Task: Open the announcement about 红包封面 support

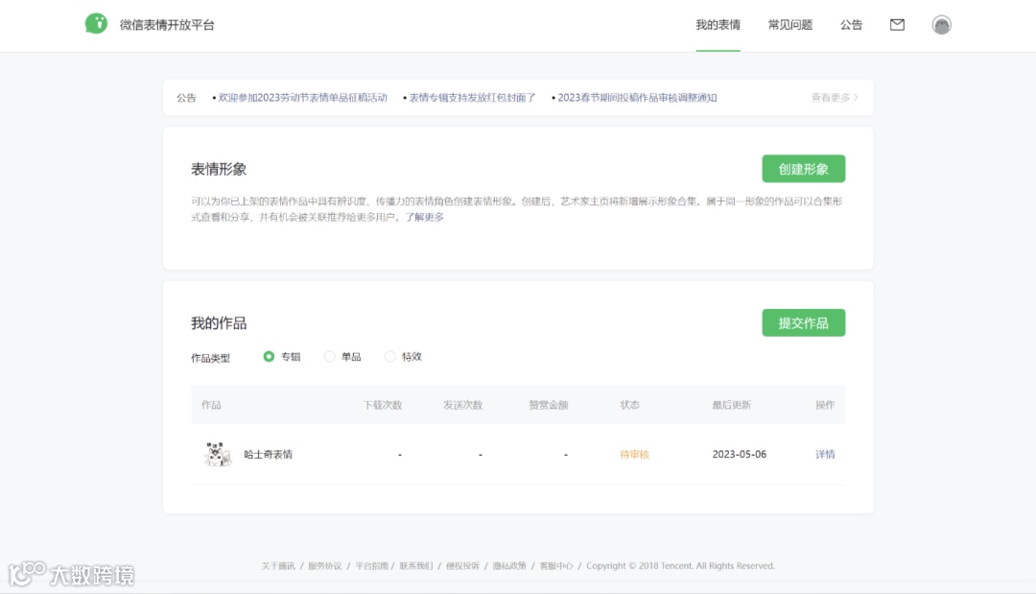Action: click(472, 97)
